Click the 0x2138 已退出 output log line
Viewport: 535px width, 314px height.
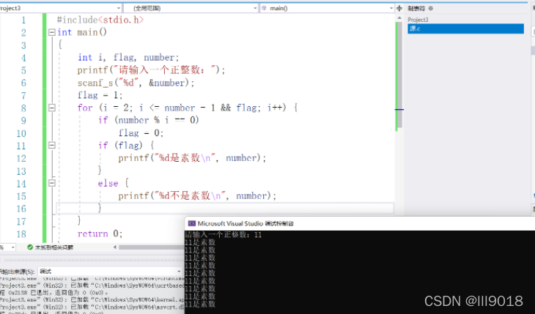[54, 293]
